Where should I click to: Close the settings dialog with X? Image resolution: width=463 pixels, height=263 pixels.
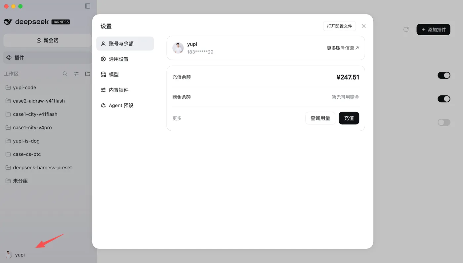pyautogui.click(x=363, y=26)
